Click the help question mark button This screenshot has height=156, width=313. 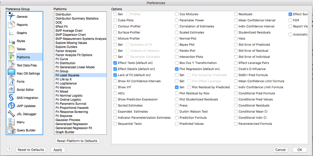click(x=9, y=150)
